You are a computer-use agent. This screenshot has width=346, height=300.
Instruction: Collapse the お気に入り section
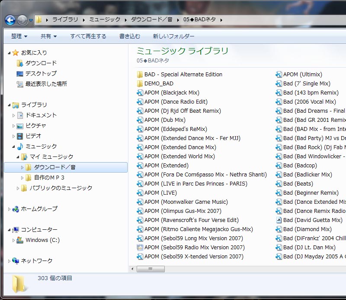(x=9, y=53)
